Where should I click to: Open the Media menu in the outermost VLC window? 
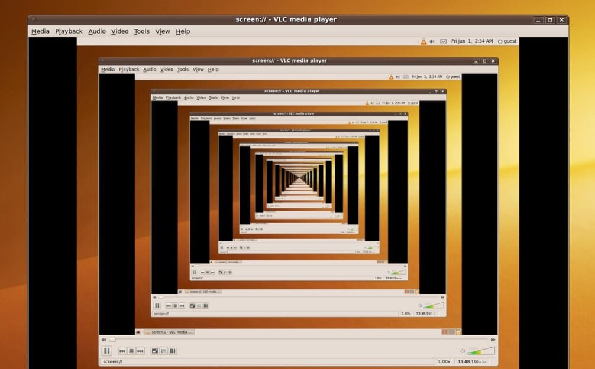40,31
